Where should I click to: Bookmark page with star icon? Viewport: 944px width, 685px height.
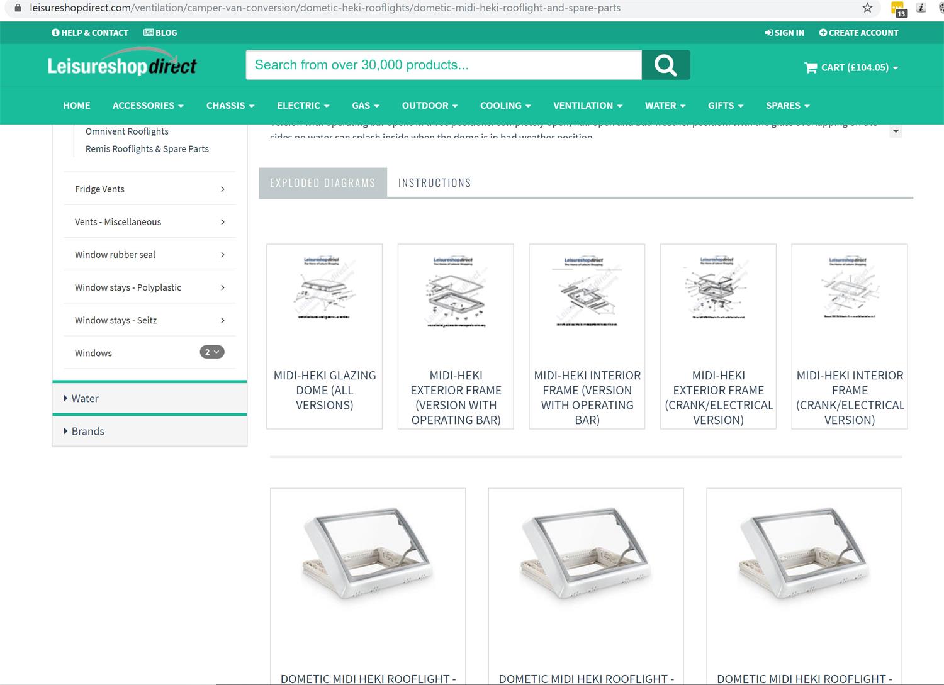coord(868,8)
